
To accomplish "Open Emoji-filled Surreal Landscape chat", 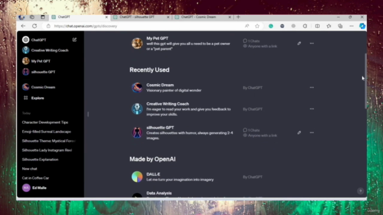I will [x=47, y=131].
